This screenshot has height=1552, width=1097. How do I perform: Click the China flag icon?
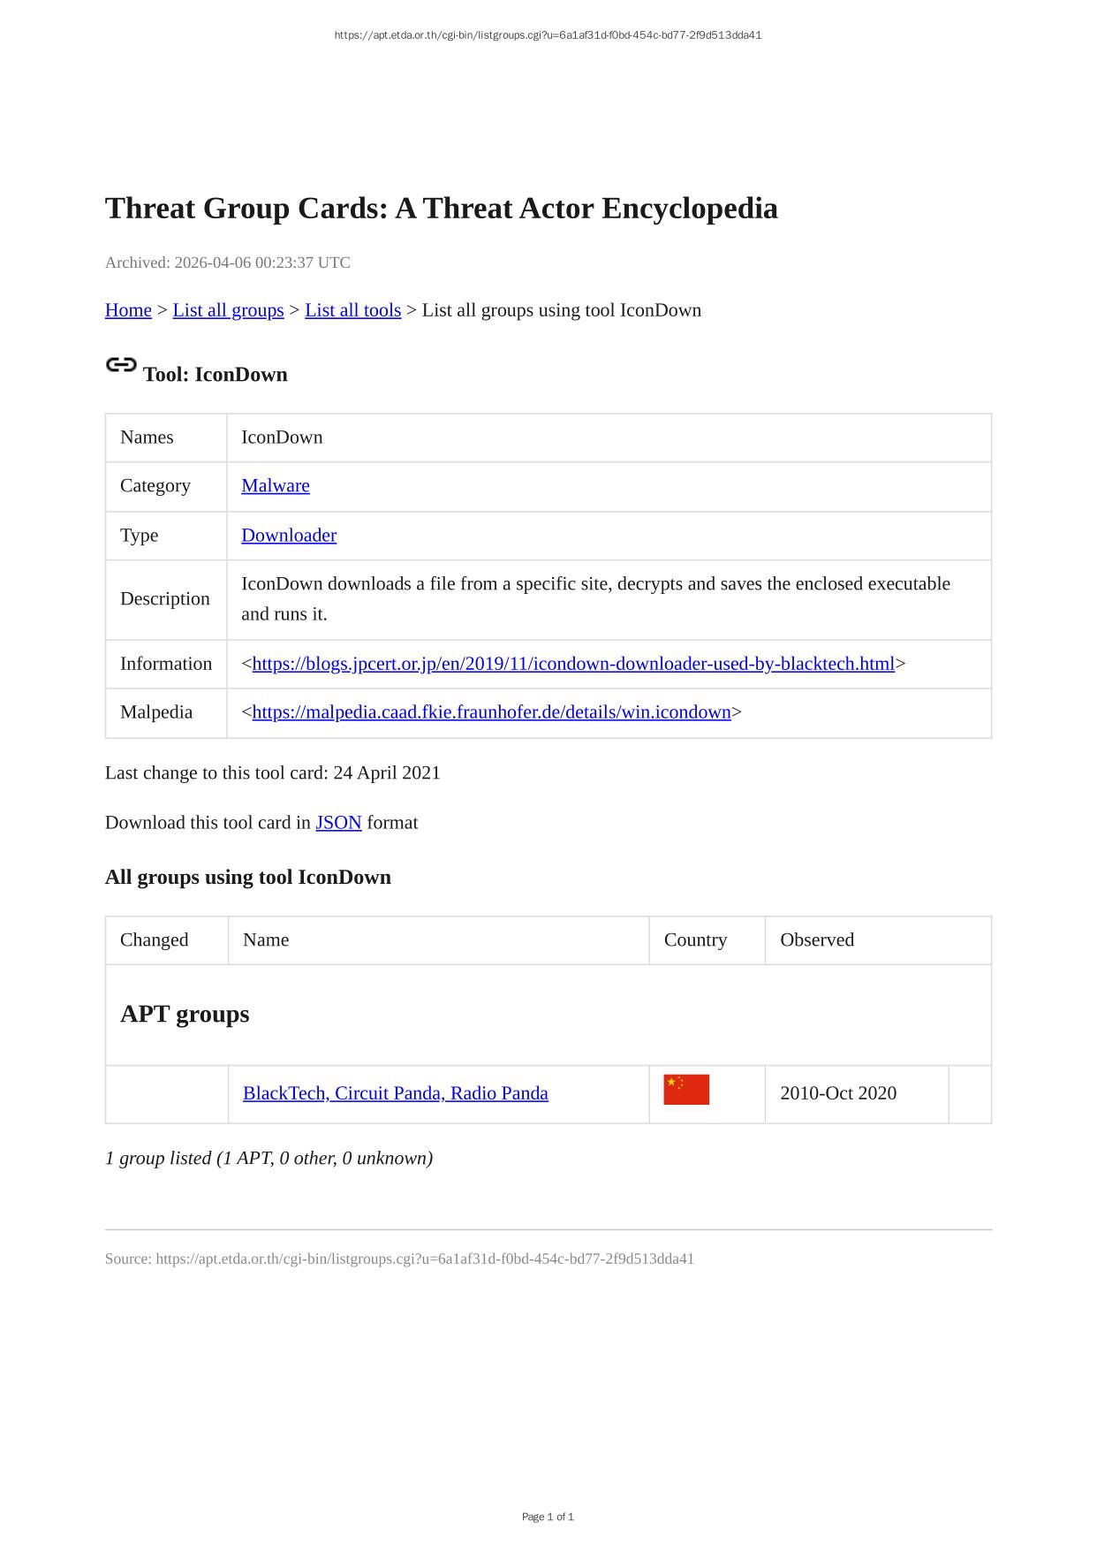coord(686,1090)
